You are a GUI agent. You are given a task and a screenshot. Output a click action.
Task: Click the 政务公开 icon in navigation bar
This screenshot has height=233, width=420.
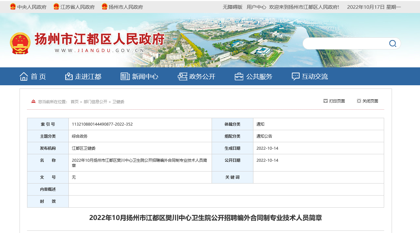[182, 76]
